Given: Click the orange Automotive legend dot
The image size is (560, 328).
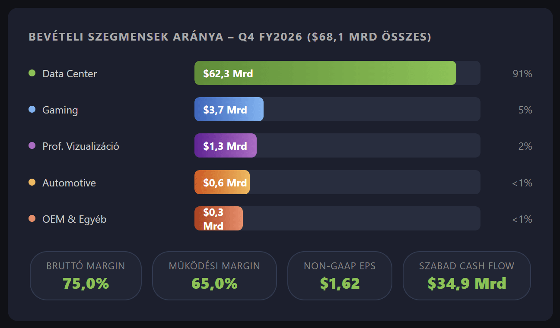Looking at the screenshot, I should [x=31, y=182].
